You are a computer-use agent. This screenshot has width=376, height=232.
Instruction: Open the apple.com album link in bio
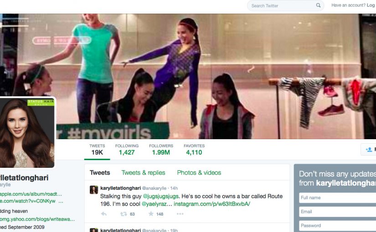31,194
